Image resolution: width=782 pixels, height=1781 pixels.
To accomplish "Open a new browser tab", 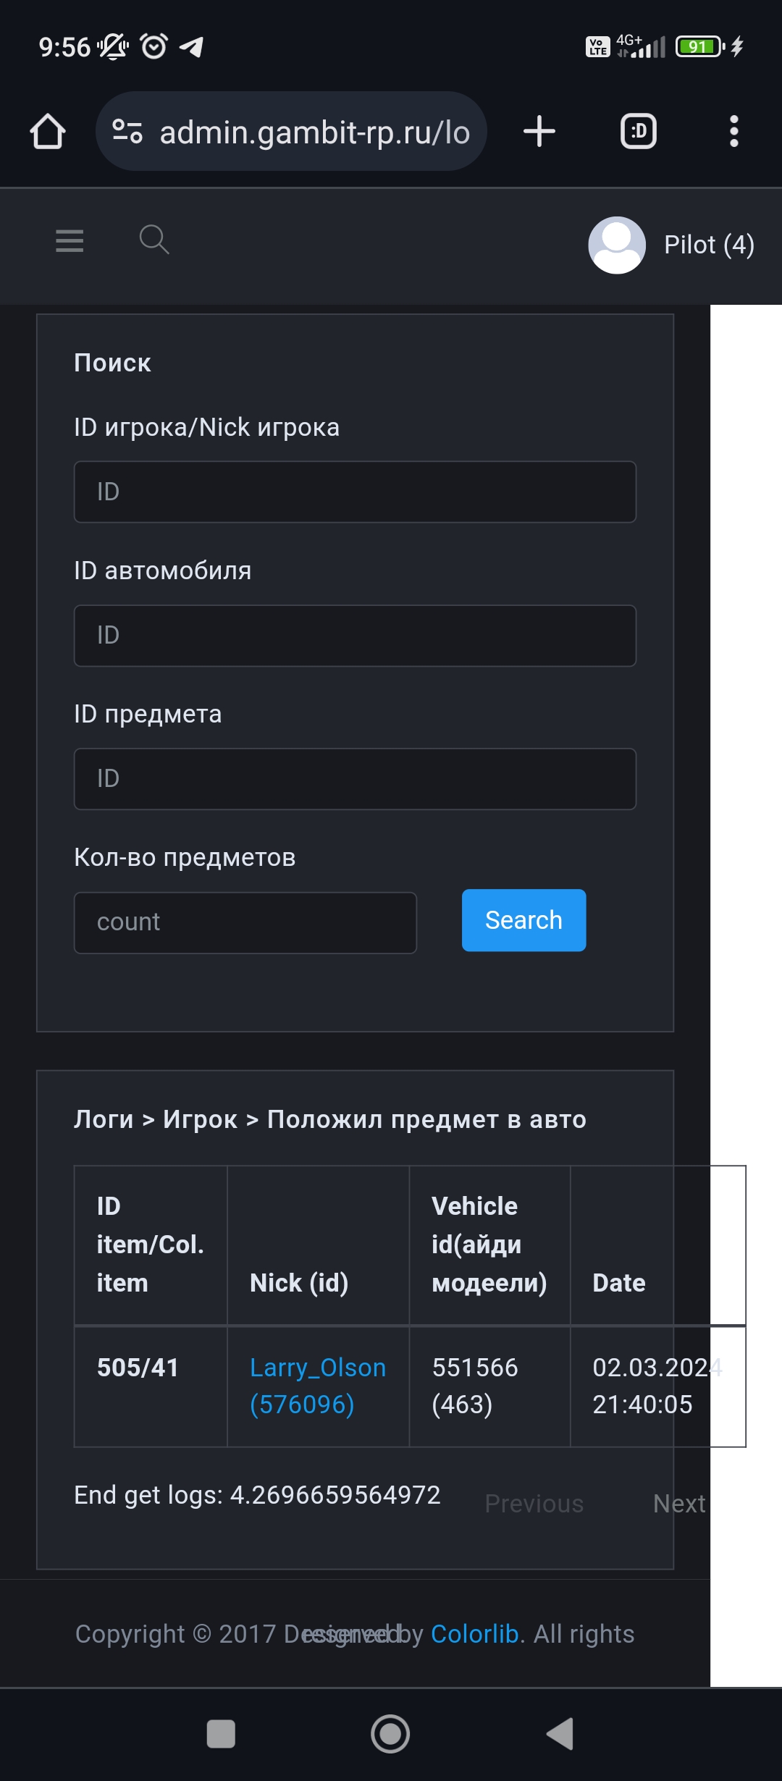I will pyautogui.click(x=539, y=132).
